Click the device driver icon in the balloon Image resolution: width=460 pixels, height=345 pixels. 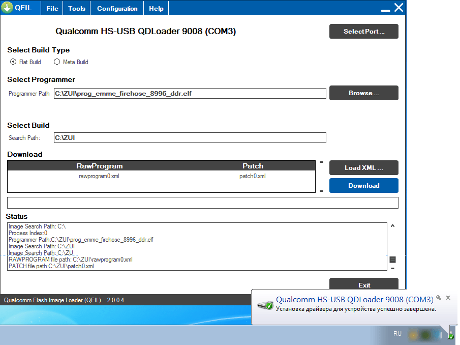(265, 305)
